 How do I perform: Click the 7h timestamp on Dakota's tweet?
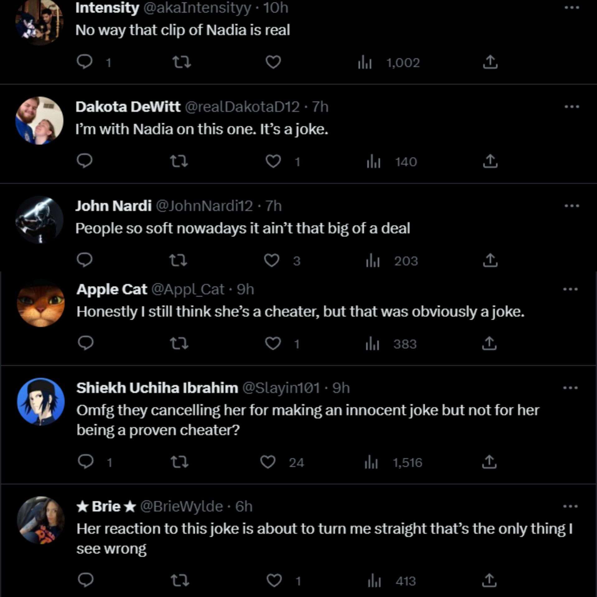click(x=320, y=107)
